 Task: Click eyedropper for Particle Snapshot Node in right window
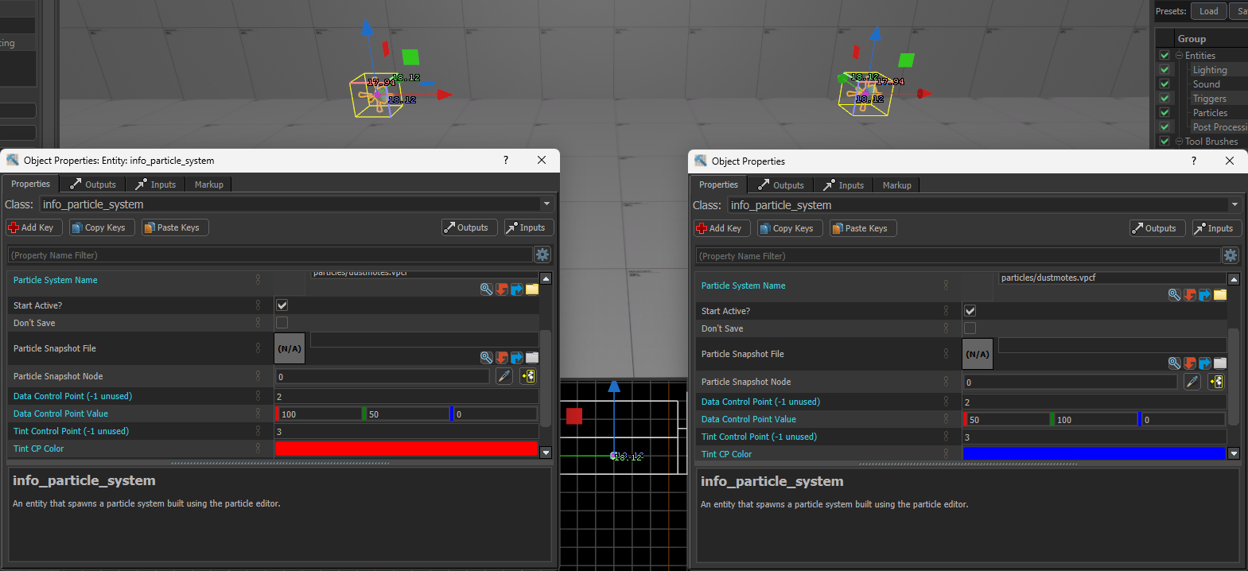coord(1192,382)
